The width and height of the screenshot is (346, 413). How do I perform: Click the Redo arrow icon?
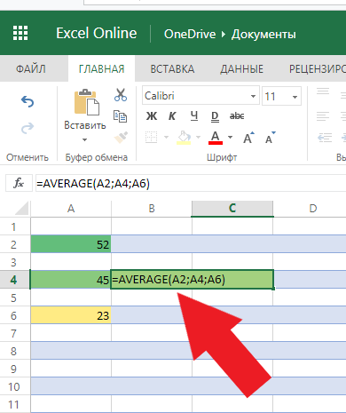[28, 128]
